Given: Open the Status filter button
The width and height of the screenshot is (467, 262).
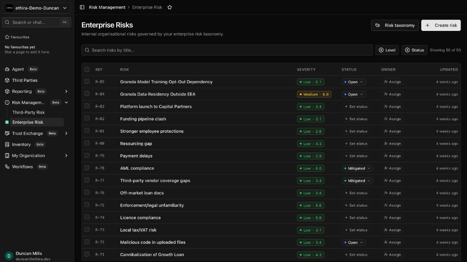Looking at the screenshot, I should point(414,50).
